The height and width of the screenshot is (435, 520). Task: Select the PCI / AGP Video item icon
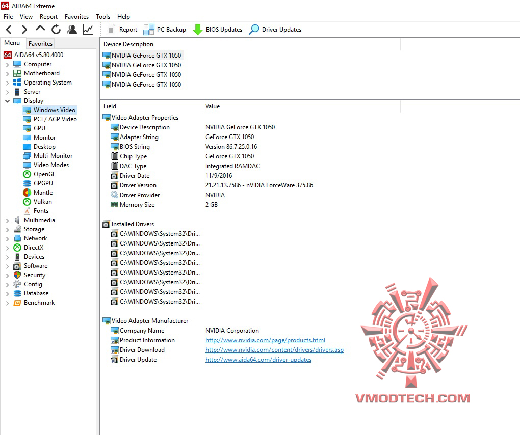point(27,119)
